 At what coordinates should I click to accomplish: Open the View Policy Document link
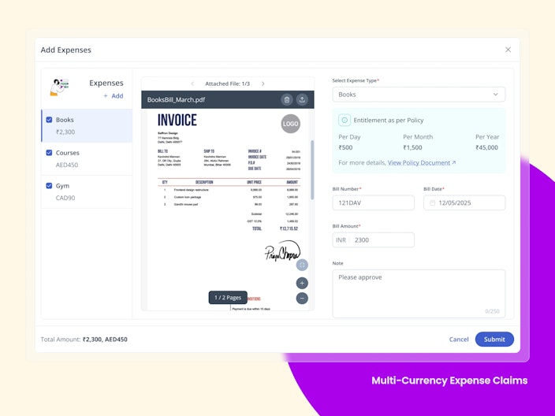tap(422, 163)
